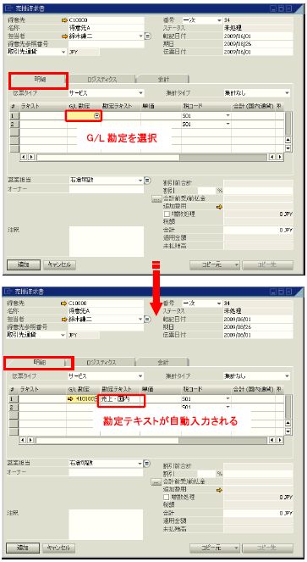
Task: Click the G/L account link arrow beside 410100
Action: [x=70, y=399]
